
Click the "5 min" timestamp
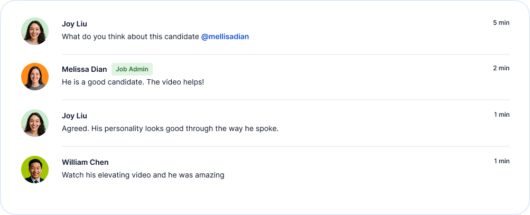(x=501, y=23)
